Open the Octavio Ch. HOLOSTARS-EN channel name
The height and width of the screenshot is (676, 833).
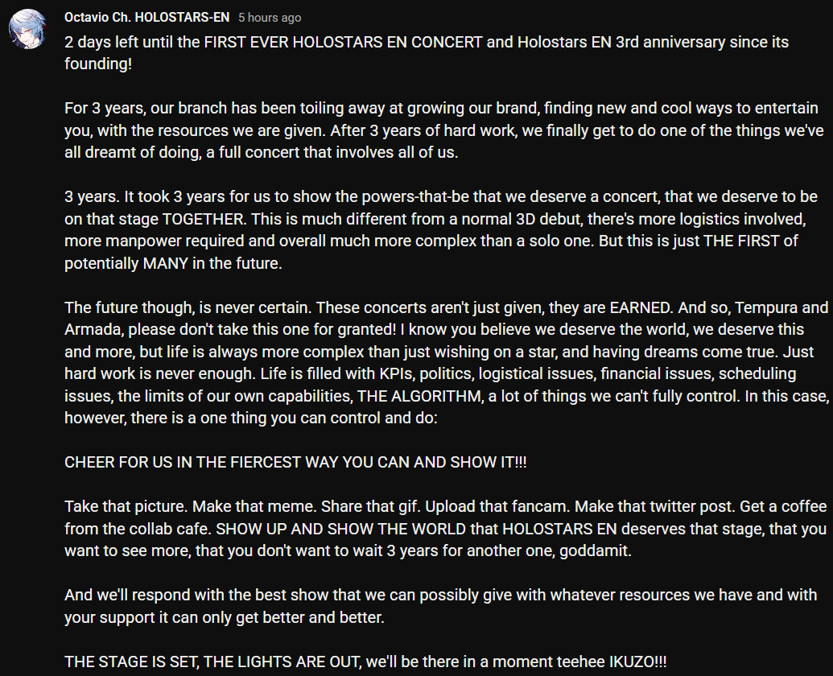146,18
